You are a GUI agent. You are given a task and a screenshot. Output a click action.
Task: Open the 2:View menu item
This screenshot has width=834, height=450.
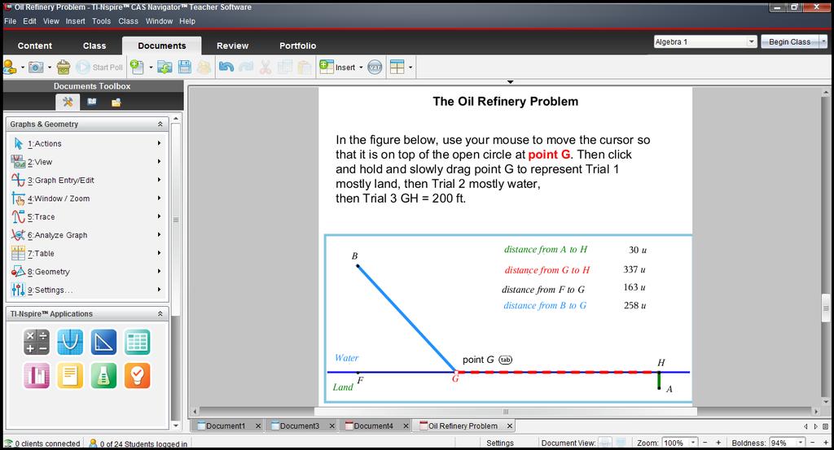[x=86, y=161]
